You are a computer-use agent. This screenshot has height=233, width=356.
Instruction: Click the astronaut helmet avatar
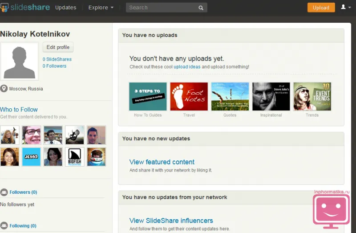[96, 157]
